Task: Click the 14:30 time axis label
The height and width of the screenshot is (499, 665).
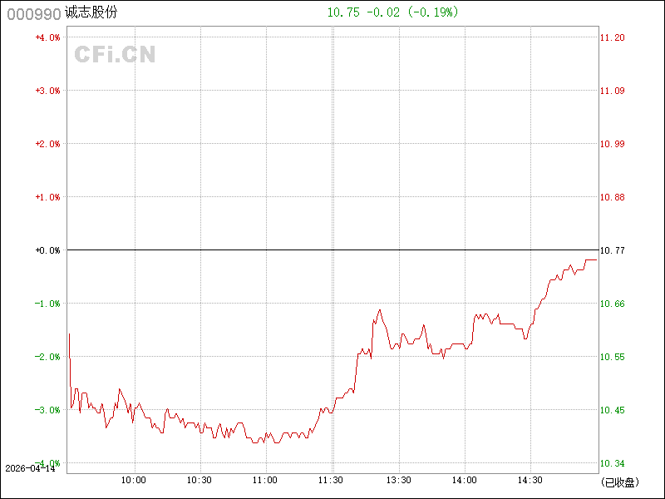Action: pos(530,480)
